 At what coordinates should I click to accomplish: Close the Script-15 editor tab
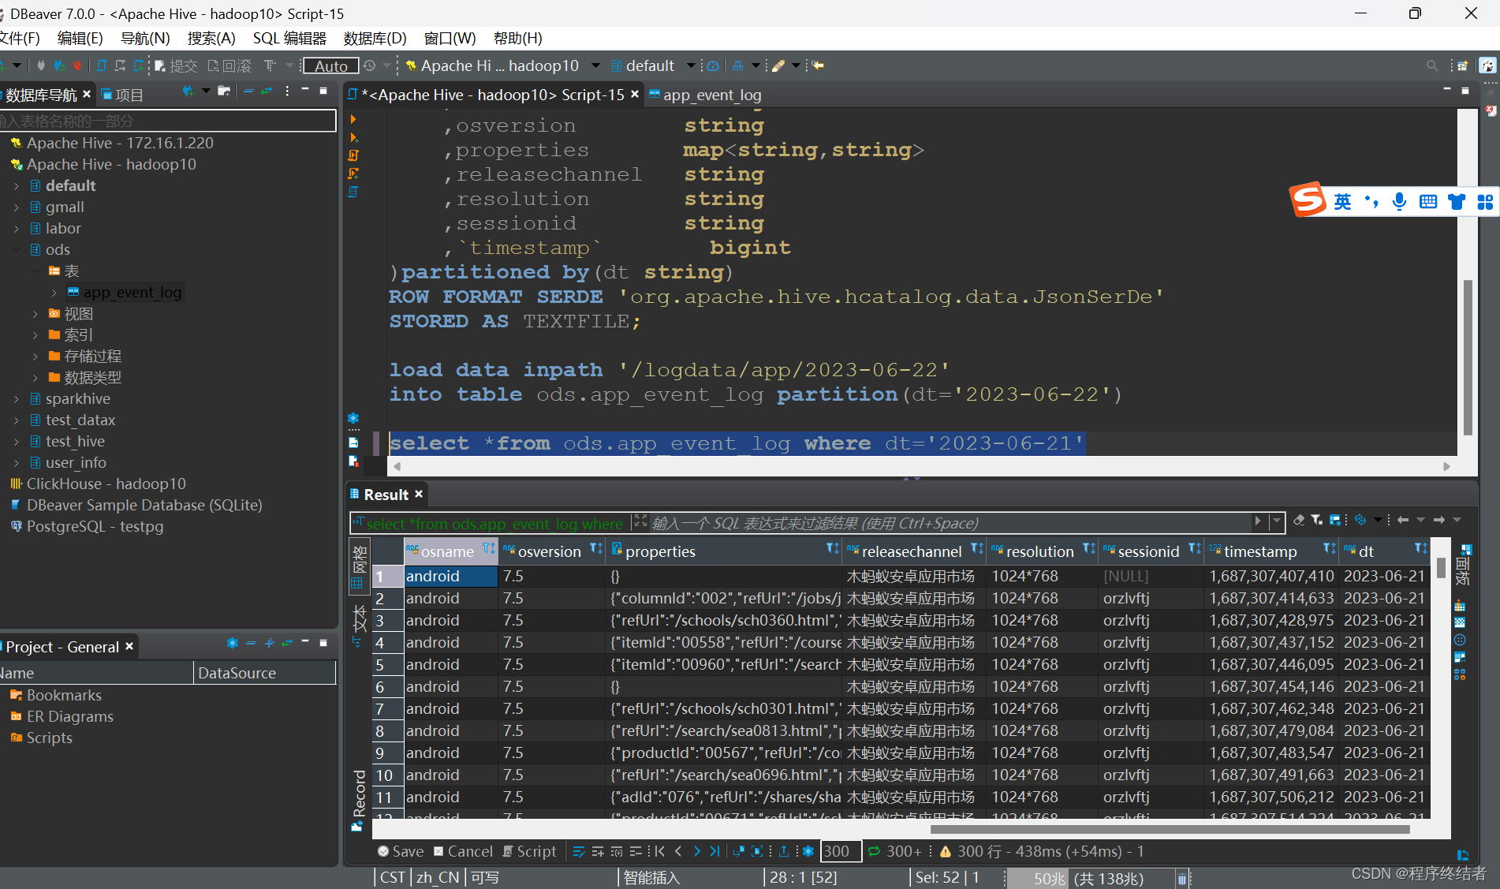point(635,94)
